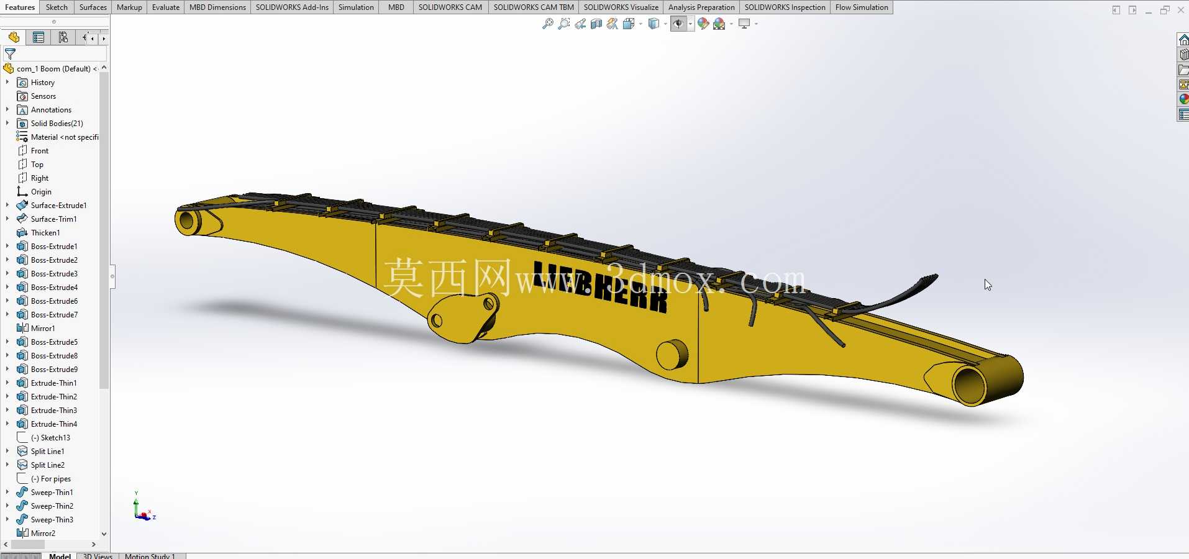Activate the Zoom to Area tool
This screenshot has height=559, width=1189.
coord(563,24)
